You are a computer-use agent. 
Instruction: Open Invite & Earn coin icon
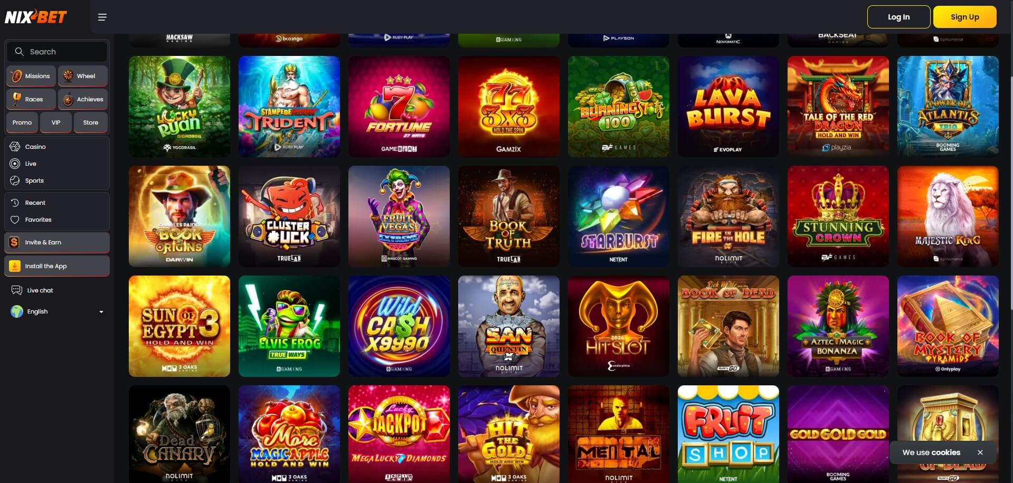[15, 242]
